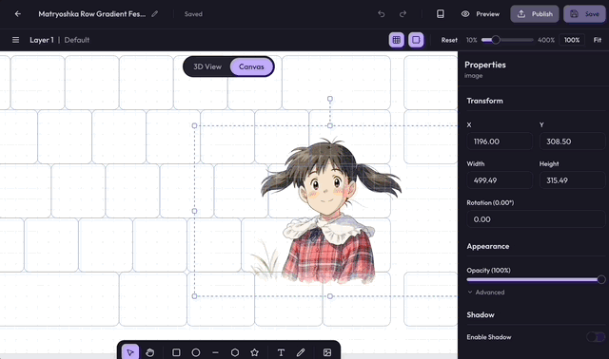Viewport: 609px width, 359px height.
Task: Open the hamburger menu
Action: (x=15, y=40)
